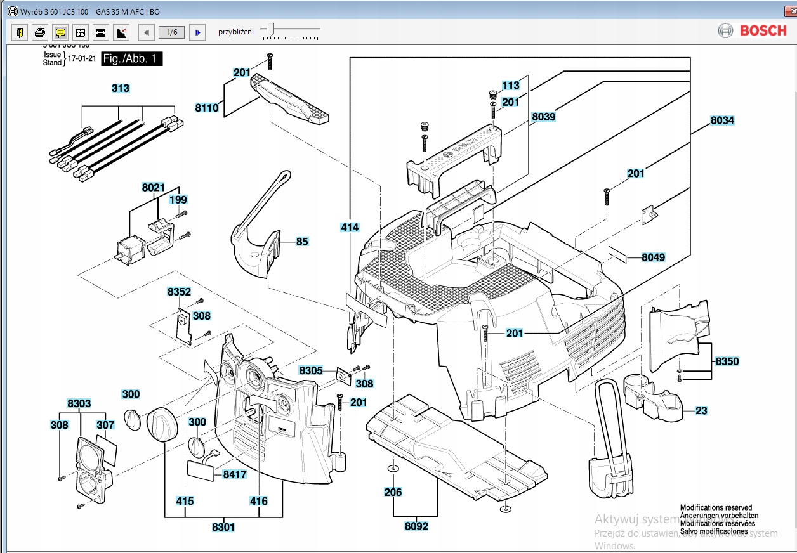Click the Bosch logo
The image size is (797, 553).
coord(753,30)
